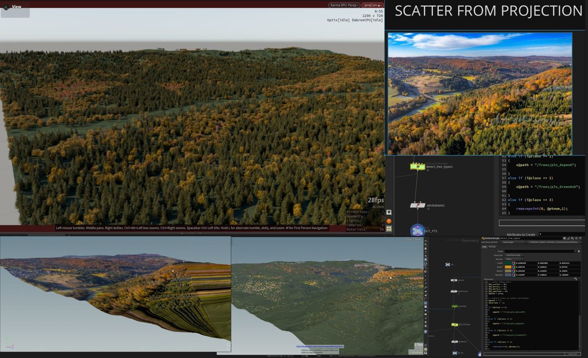Image resolution: width=588 pixels, height=358 pixels.
Task: Click the gear icon in the parameter header
Action: pyautogui.click(x=564, y=238)
